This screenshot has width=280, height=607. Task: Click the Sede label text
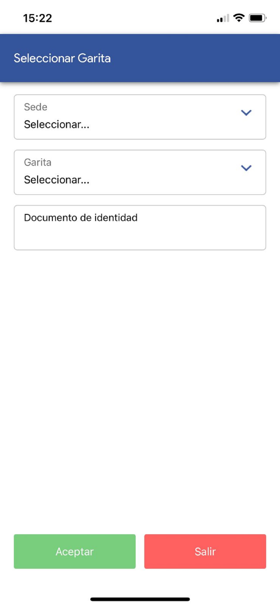click(36, 107)
